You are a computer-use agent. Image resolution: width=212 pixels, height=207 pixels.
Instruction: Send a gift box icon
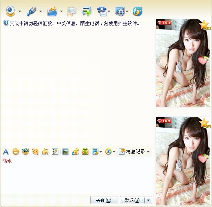click(x=85, y=152)
